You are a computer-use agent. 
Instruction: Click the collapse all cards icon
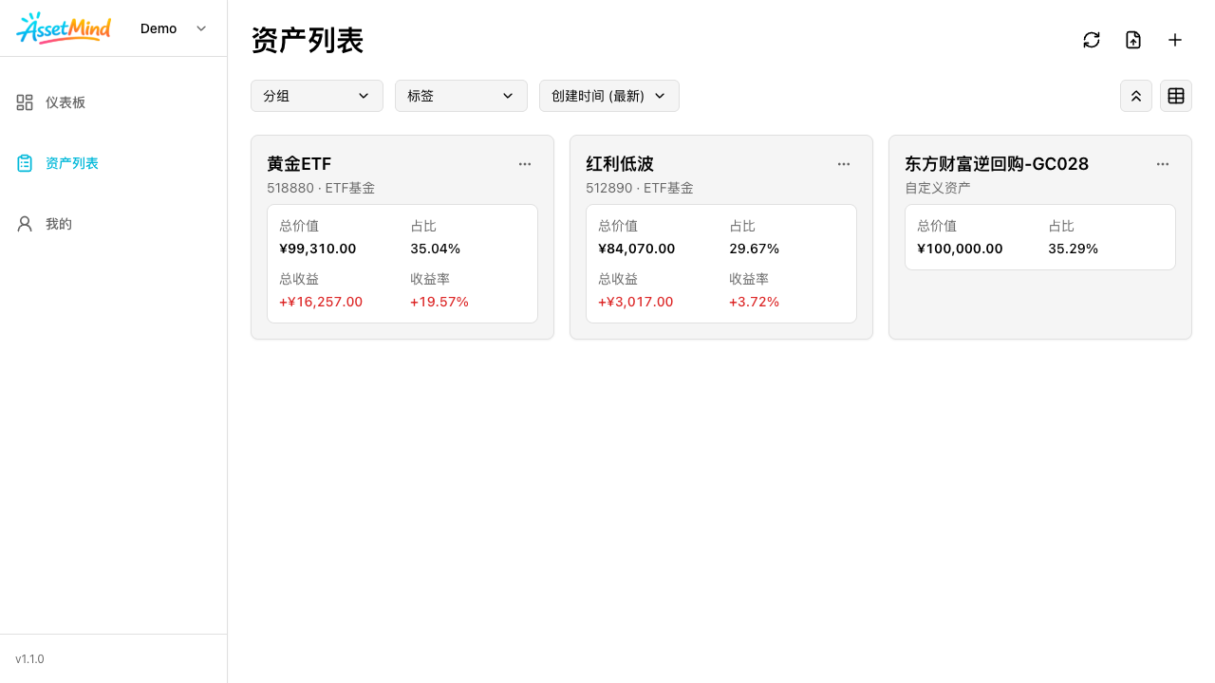point(1136,96)
